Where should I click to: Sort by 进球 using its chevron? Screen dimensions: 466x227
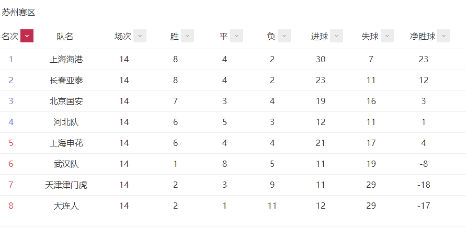[336, 36]
